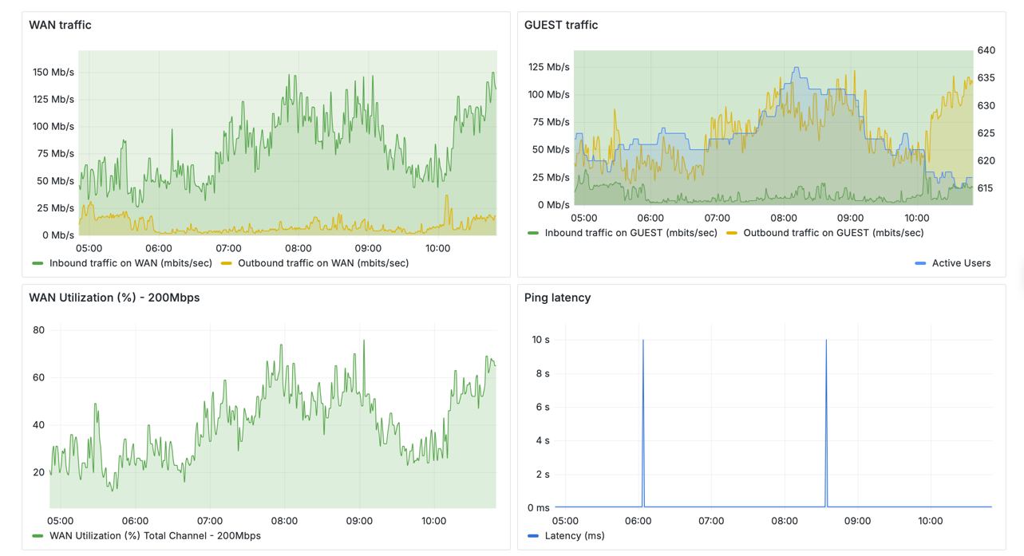Click the Ping latency panel title
This screenshot has height=556, width=1024.
[x=557, y=298]
